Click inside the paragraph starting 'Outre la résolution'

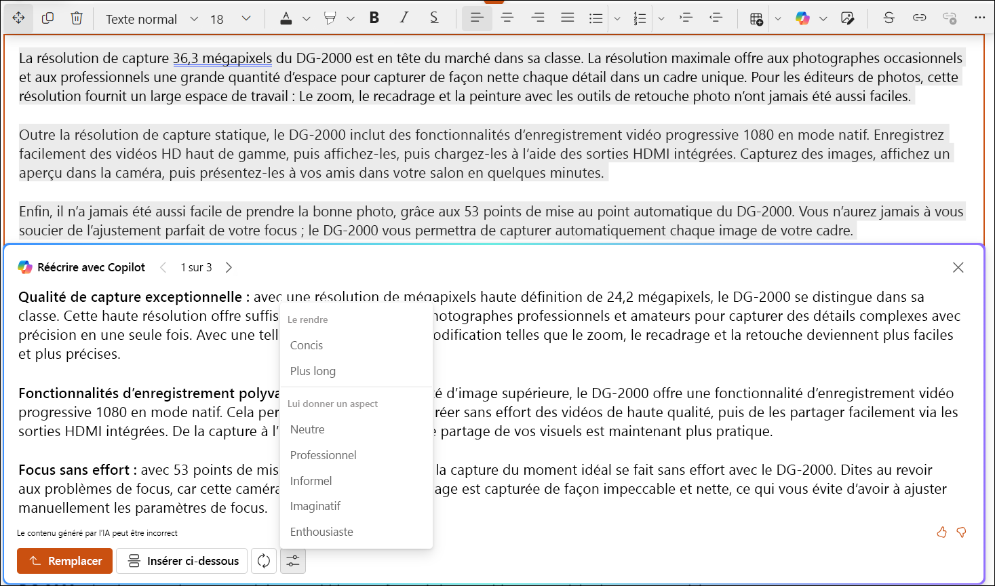[x=484, y=154]
